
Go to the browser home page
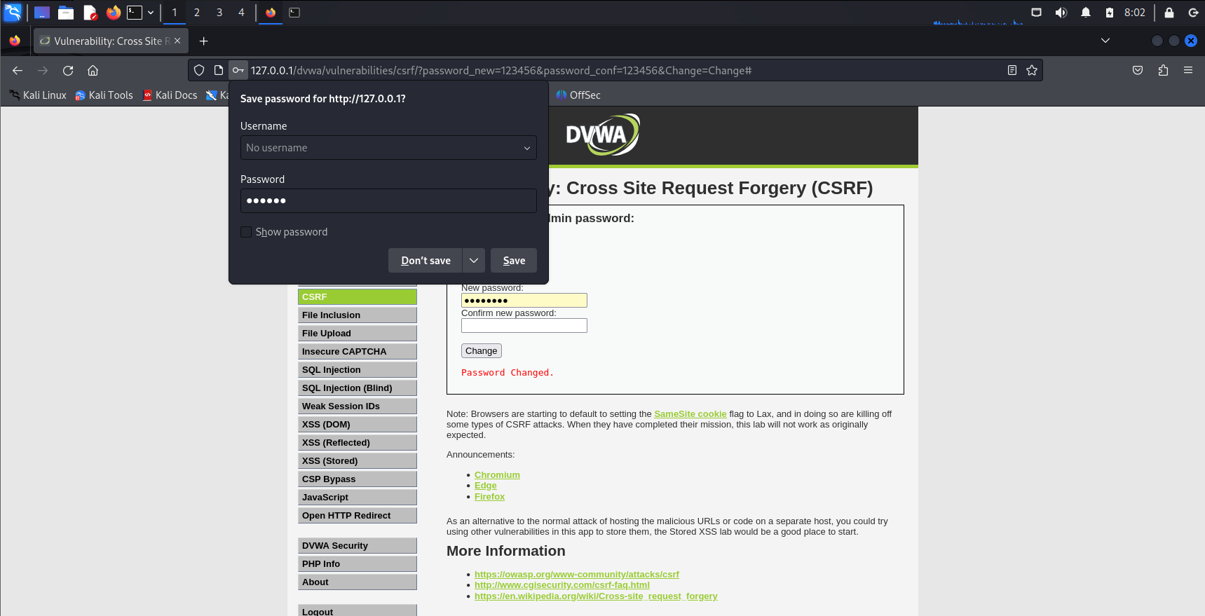(93, 70)
